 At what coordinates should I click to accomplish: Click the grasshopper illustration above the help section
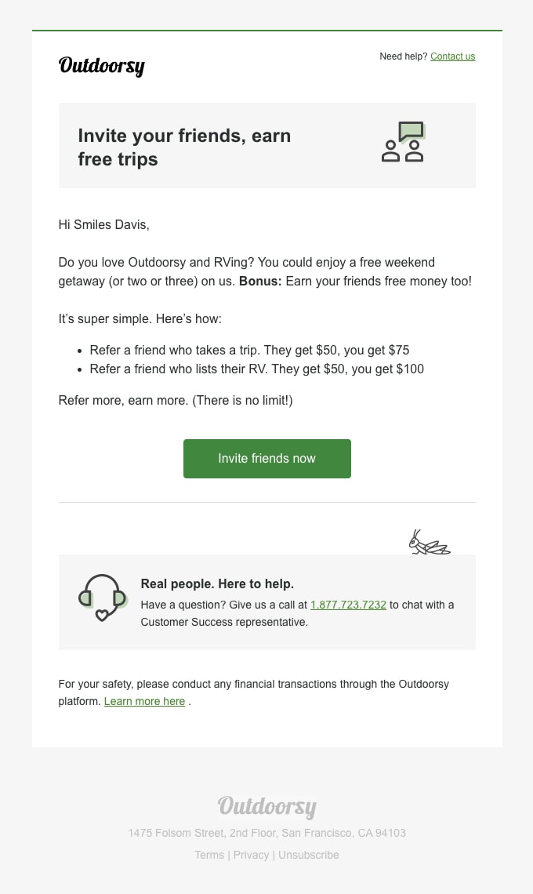pyautogui.click(x=428, y=541)
